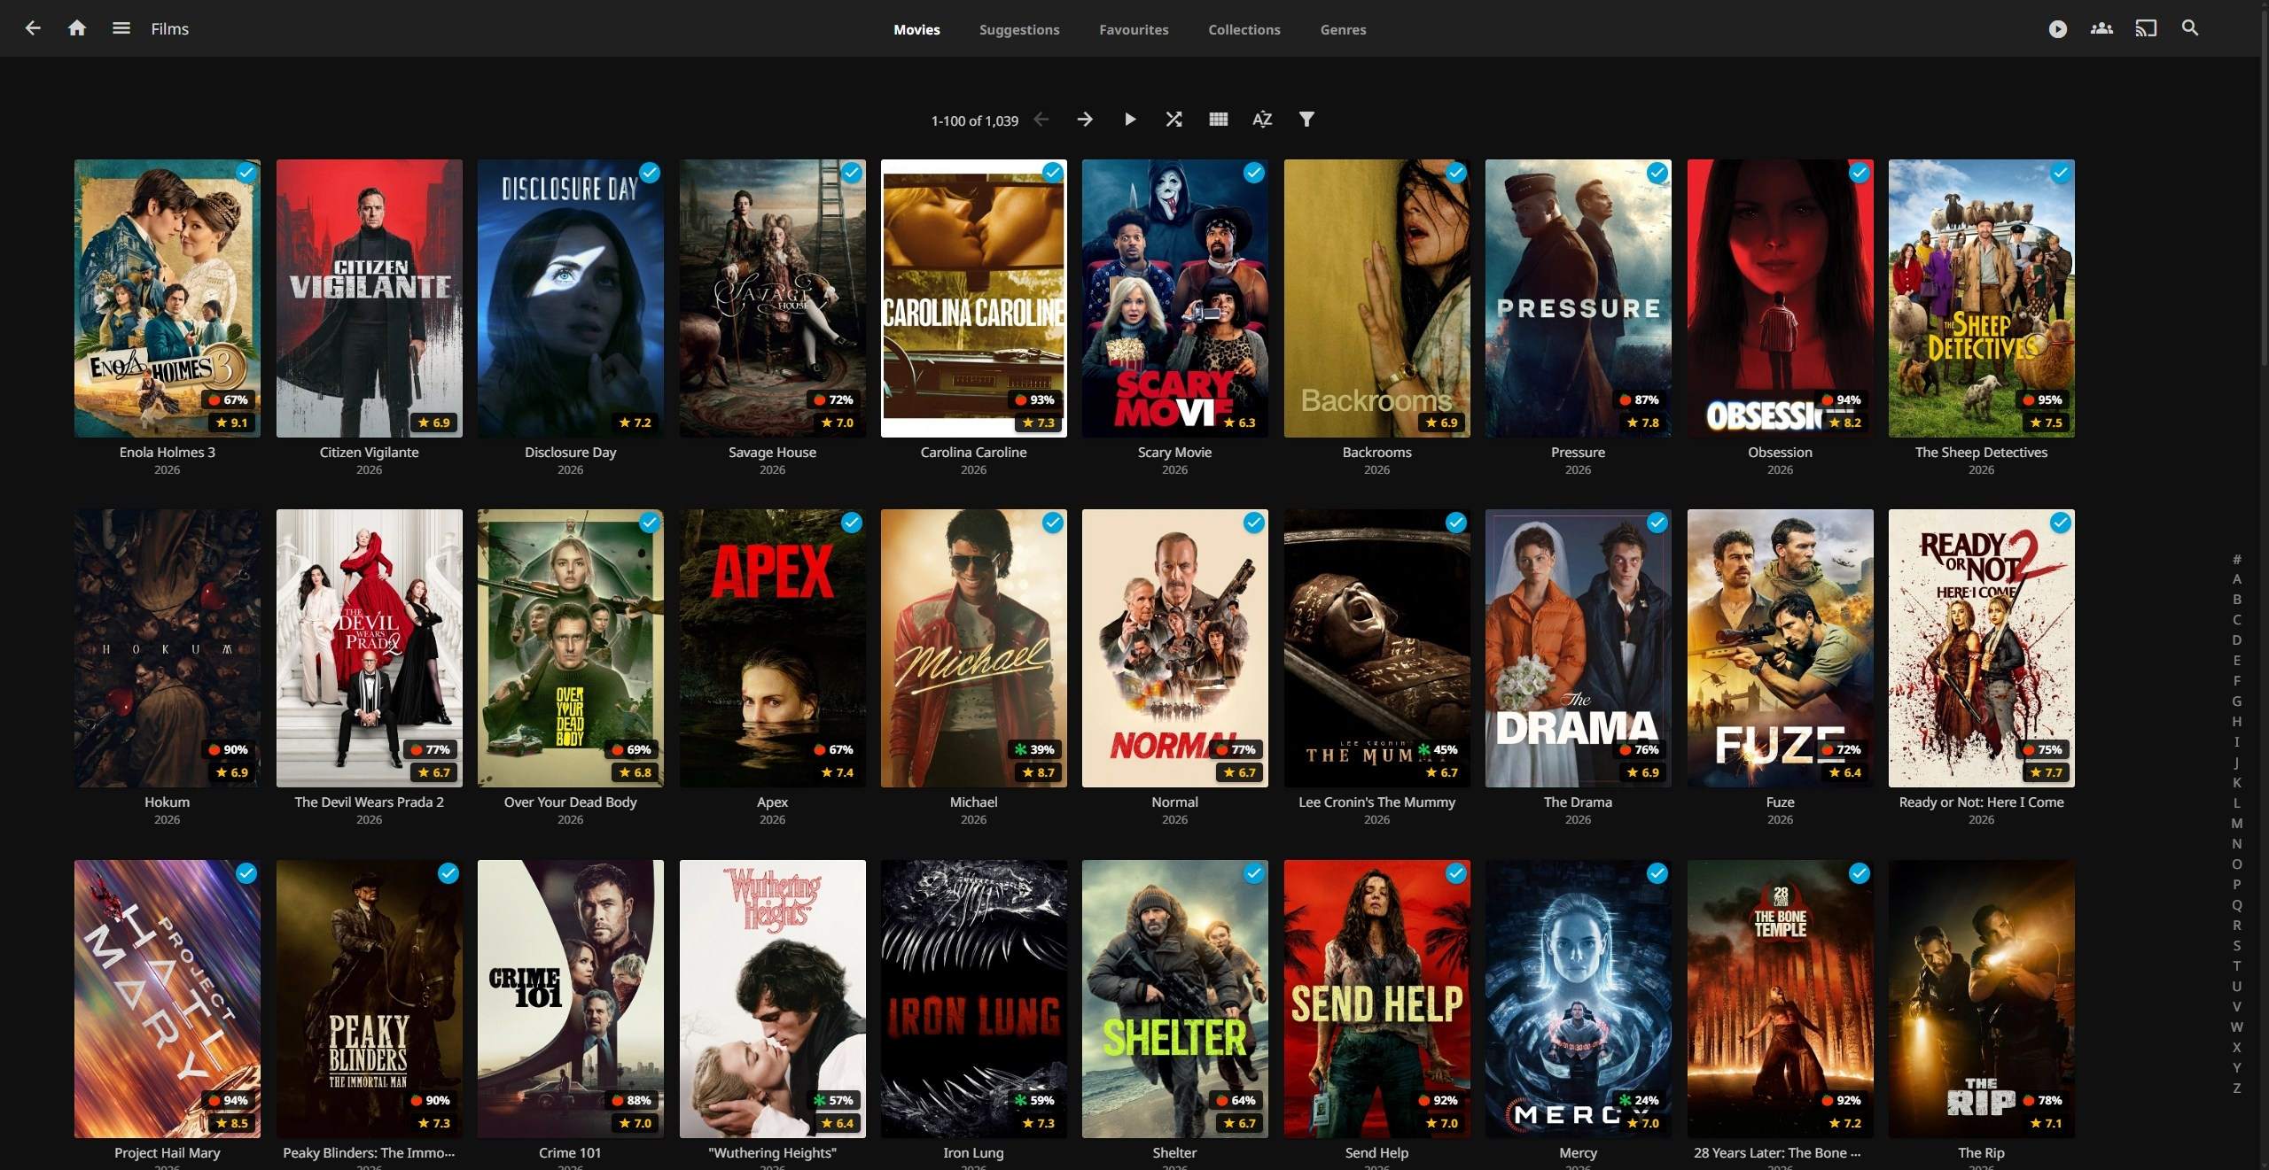
Task: Open the Hokum poster
Action: [168, 647]
